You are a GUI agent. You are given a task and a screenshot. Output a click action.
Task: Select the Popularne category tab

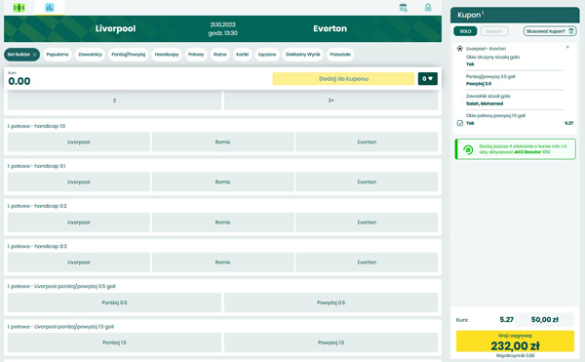58,55
